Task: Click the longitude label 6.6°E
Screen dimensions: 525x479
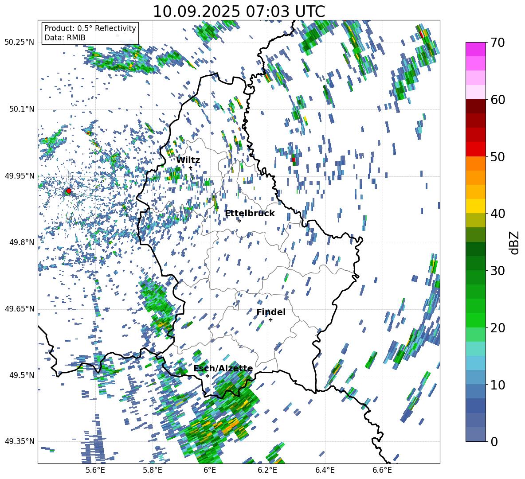Action: (382, 471)
